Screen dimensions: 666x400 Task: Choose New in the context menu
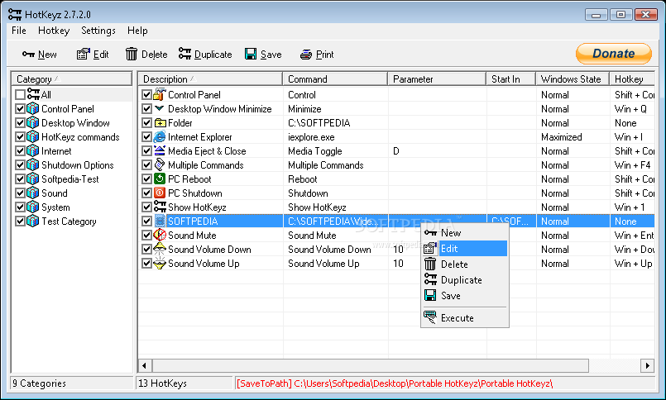click(465, 233)
